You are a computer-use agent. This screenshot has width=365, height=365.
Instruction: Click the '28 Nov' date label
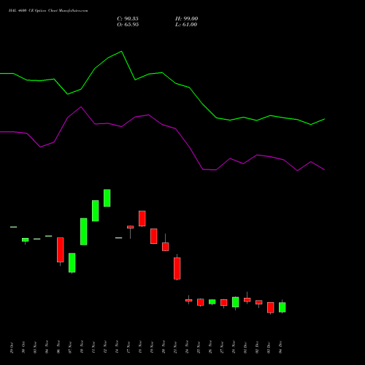234,347
